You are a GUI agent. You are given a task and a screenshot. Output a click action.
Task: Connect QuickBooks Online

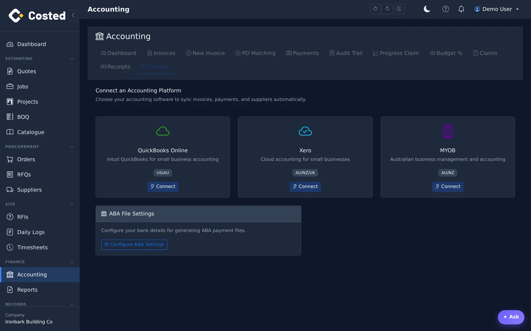coord(163,187)
